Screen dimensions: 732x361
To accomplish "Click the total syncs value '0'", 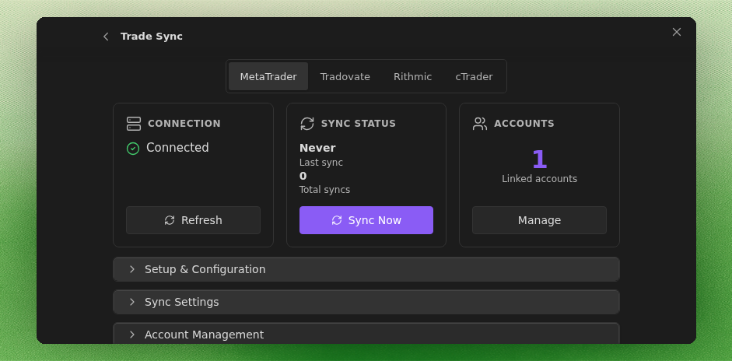I will (303, 176).
